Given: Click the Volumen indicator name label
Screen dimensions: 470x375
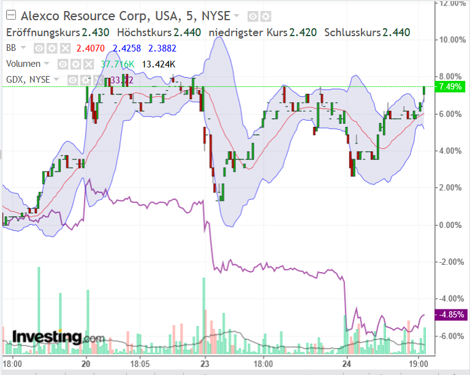Looking at the screenshot, I should coord(23,64).
